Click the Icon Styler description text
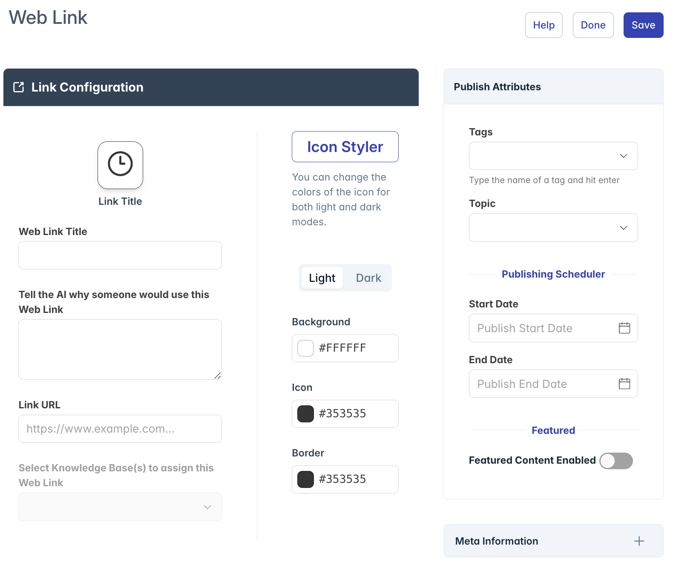The width and height of the screenshot is (673, 568). (341, 199)
